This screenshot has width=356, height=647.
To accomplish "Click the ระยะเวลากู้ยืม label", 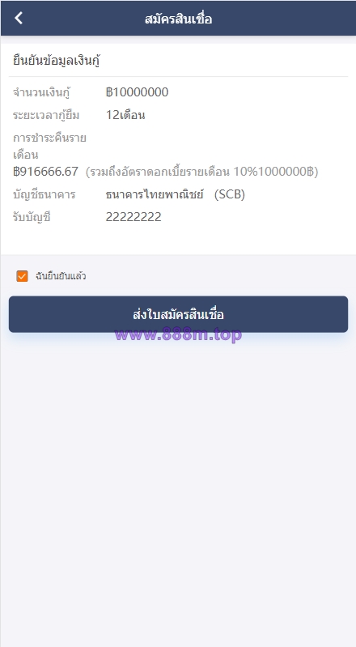I will tap(46, 115).
